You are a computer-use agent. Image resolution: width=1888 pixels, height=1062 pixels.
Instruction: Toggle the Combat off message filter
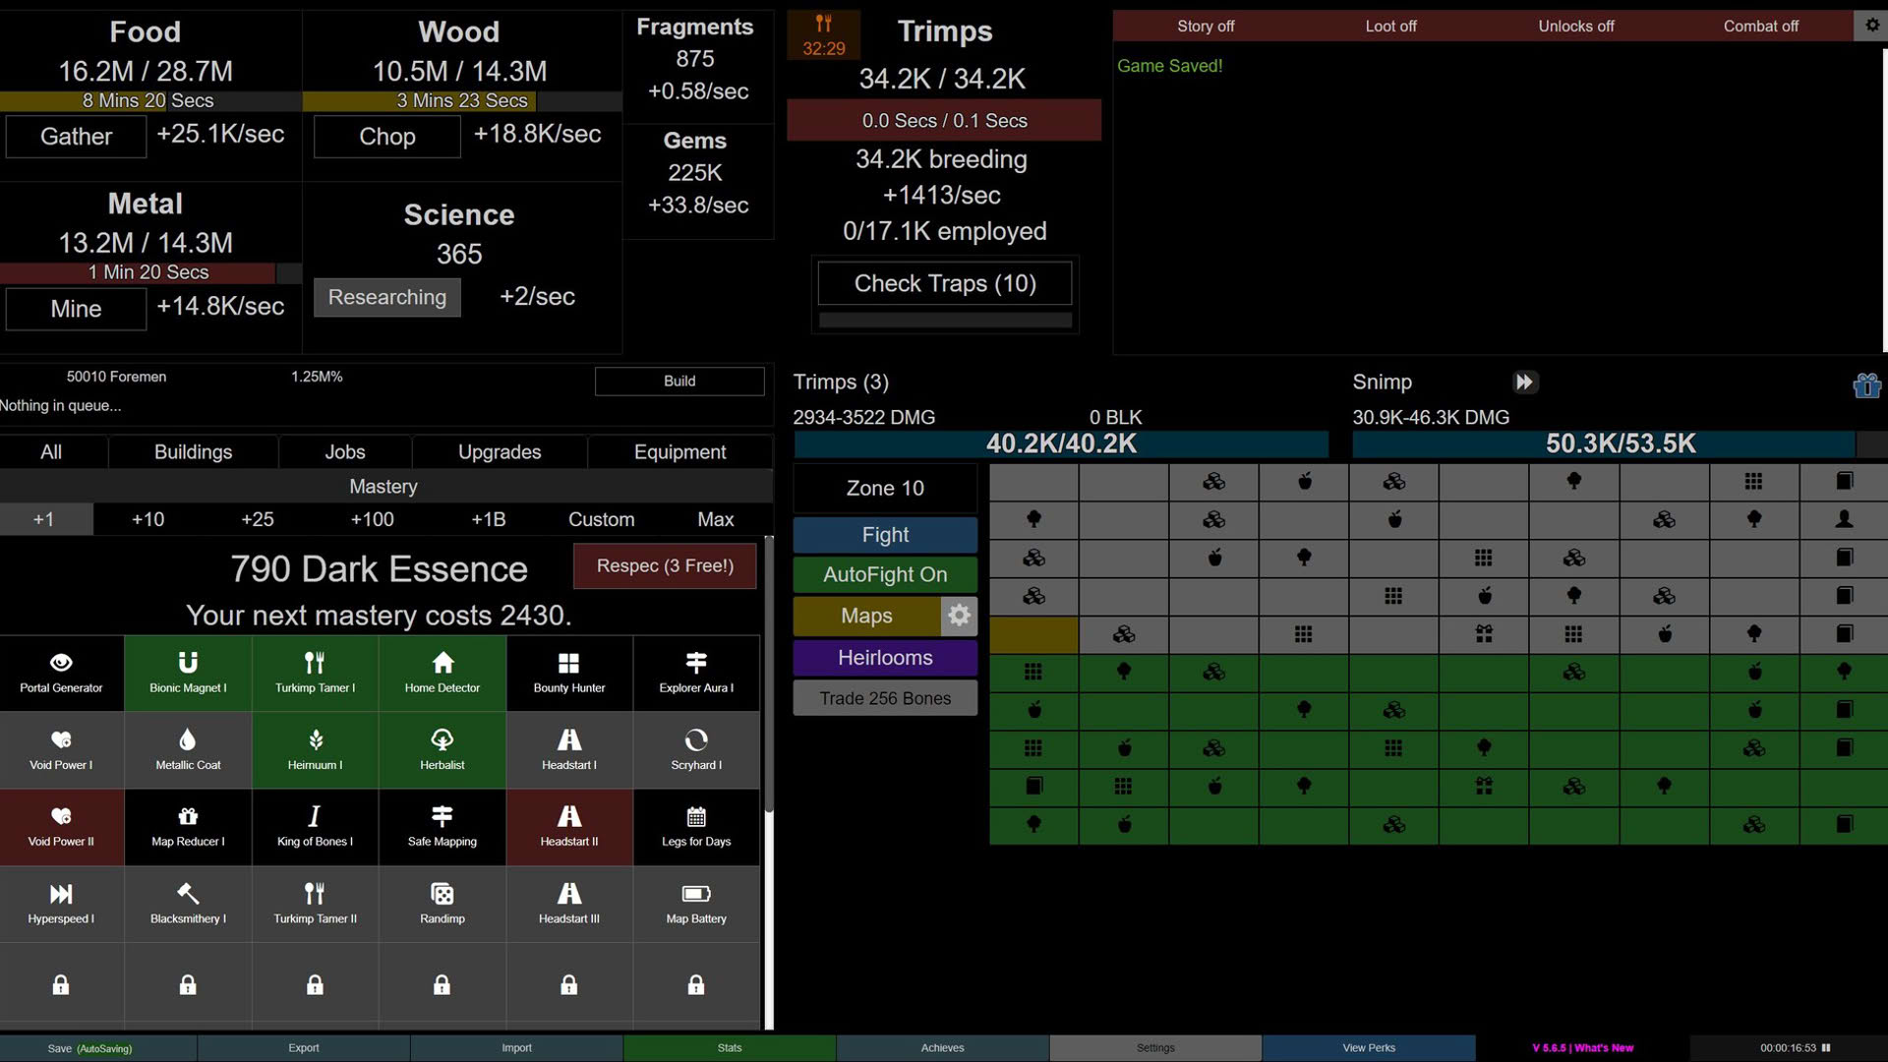click(x=1760, y=26)
